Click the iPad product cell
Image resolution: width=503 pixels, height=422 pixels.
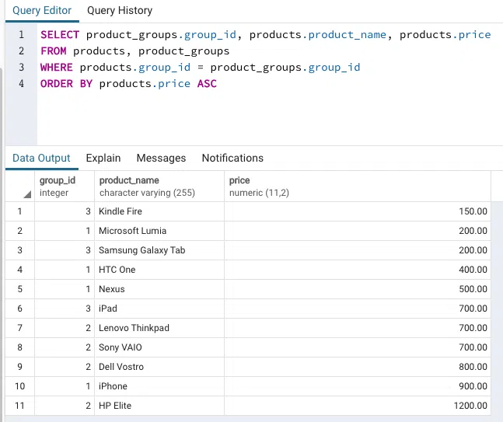point(159,309)
